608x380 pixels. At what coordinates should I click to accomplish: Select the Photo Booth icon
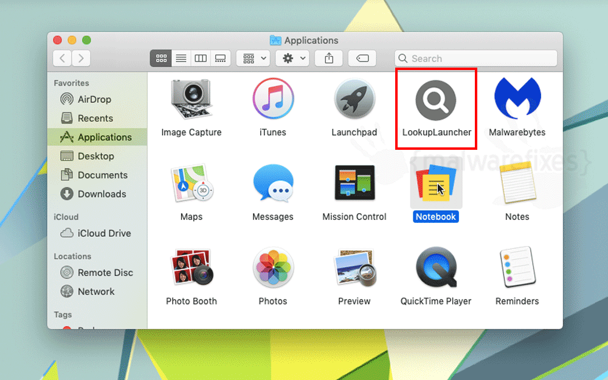(x=192, y=267)
